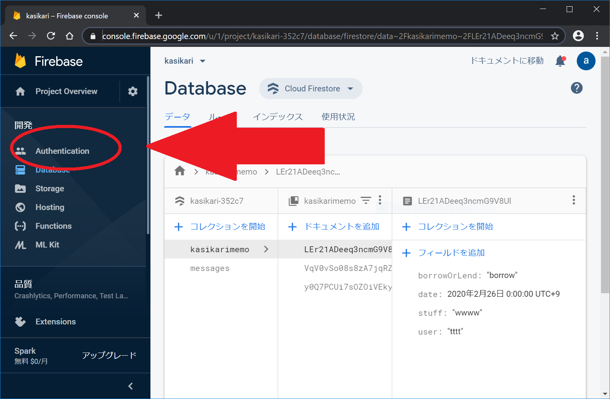The width and height of the screenshot is (610, 399).
Task: Switch to the 使用状況 tab
Action: coord(338,117)
